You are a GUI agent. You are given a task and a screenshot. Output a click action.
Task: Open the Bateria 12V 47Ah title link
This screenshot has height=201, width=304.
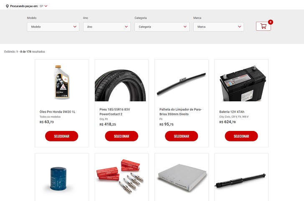[232, 112]
